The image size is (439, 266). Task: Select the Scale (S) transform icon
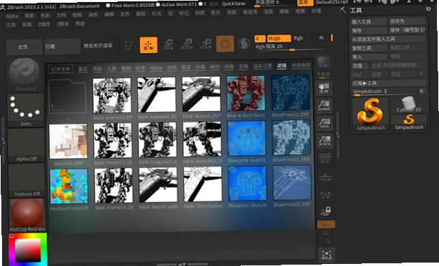[x=187, y=44]
